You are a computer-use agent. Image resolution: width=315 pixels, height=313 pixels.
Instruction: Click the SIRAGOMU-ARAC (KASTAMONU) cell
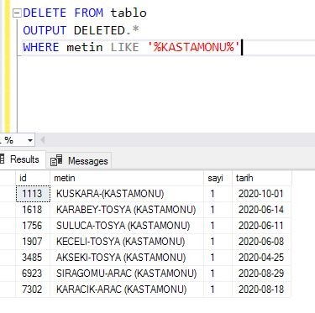(127, 274)
